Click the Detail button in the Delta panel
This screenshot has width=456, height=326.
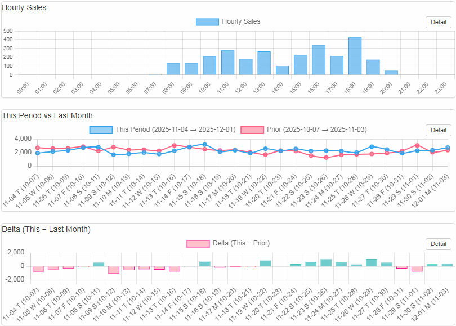pos(438,244)
